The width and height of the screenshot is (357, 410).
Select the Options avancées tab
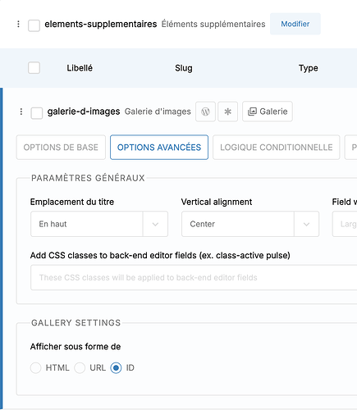coord(159,148)
